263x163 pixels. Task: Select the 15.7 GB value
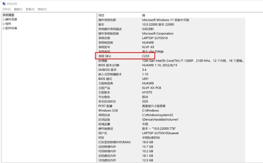click(147, 147)
